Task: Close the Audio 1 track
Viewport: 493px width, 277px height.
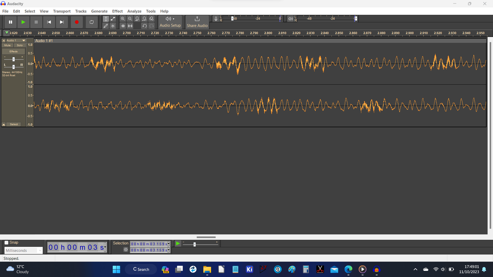Action: (x=4, y=41)
